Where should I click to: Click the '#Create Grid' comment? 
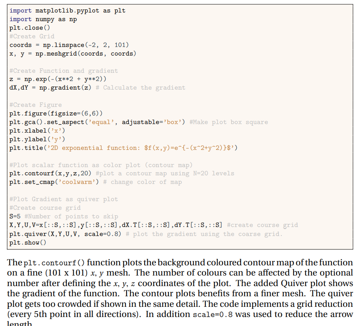coord(32,36)
